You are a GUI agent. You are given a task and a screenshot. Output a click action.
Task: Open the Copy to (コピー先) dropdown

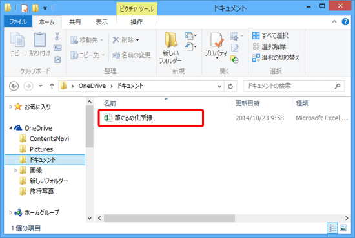point(87,55)
